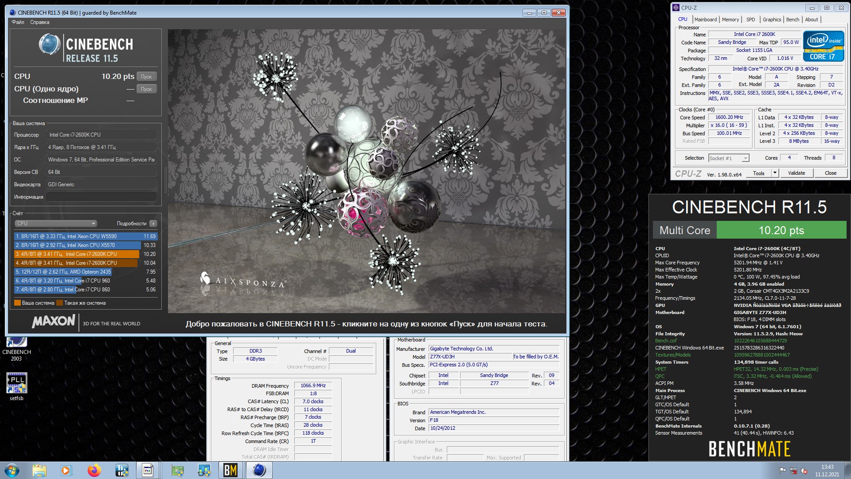
Task: Open the taskbar clock showing 13:43
Action: [827, 471]
